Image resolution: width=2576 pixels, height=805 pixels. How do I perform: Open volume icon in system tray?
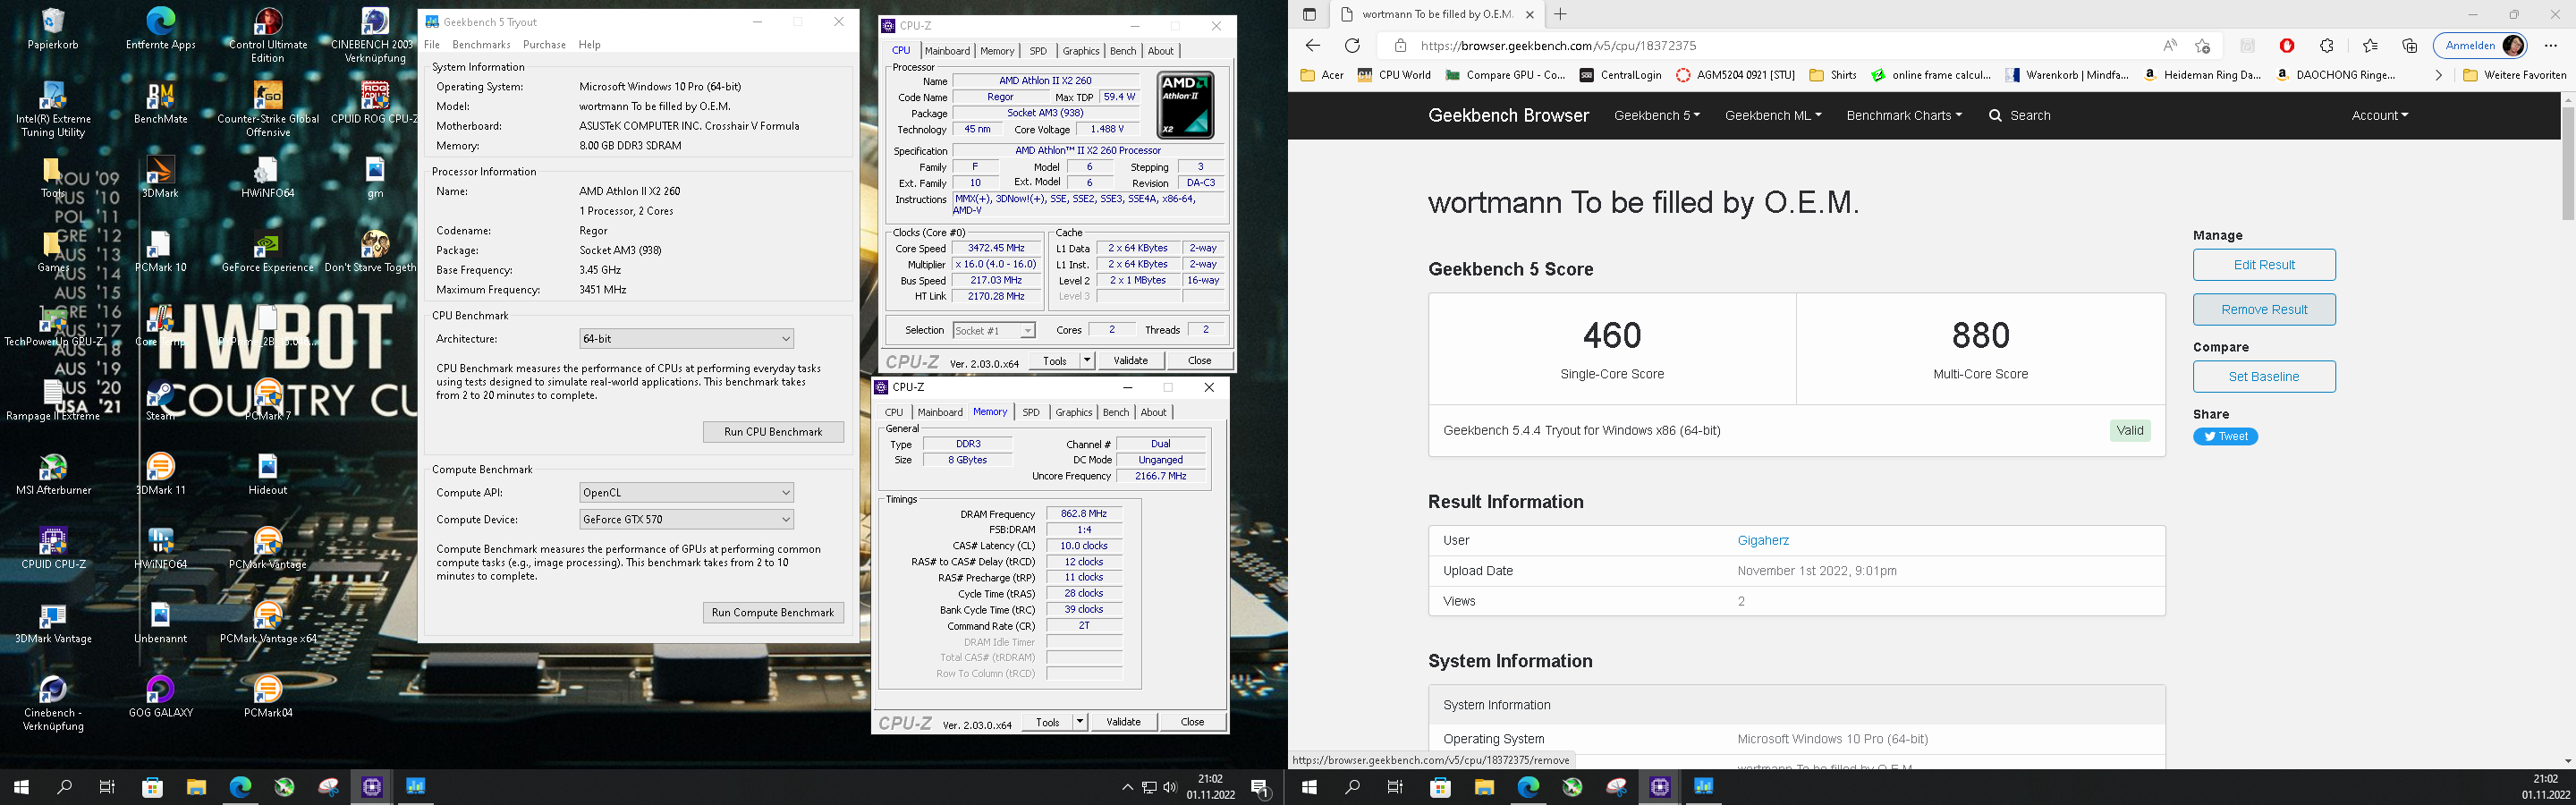click(1170, 787)
